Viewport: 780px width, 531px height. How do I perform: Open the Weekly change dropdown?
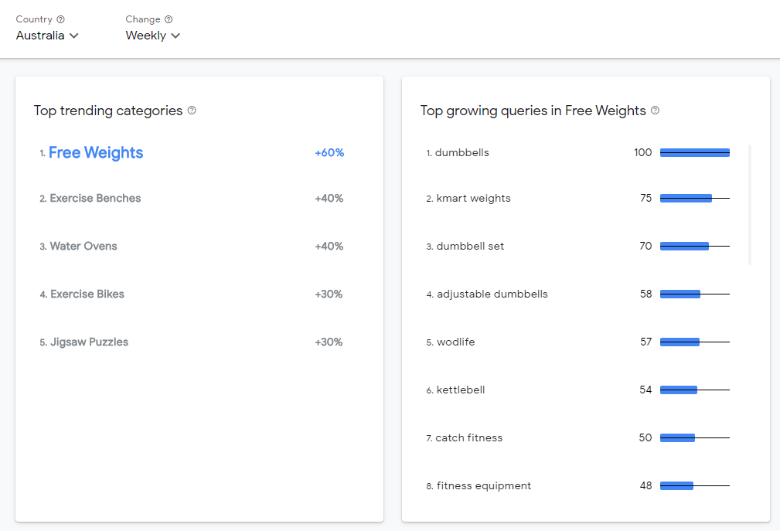point(152,36)
